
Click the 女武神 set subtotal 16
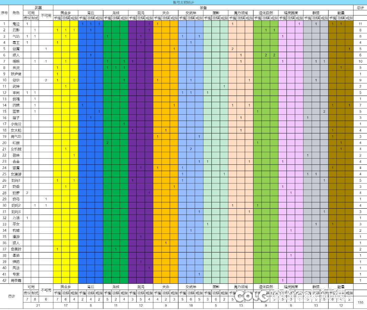click(191, 305)
